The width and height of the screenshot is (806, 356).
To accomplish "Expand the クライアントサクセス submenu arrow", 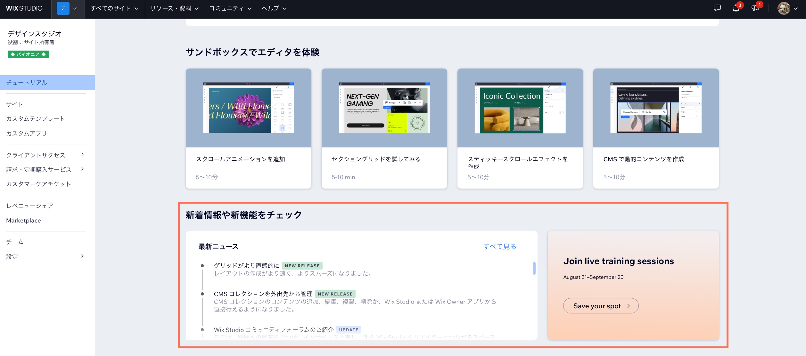I will point(82,155).
